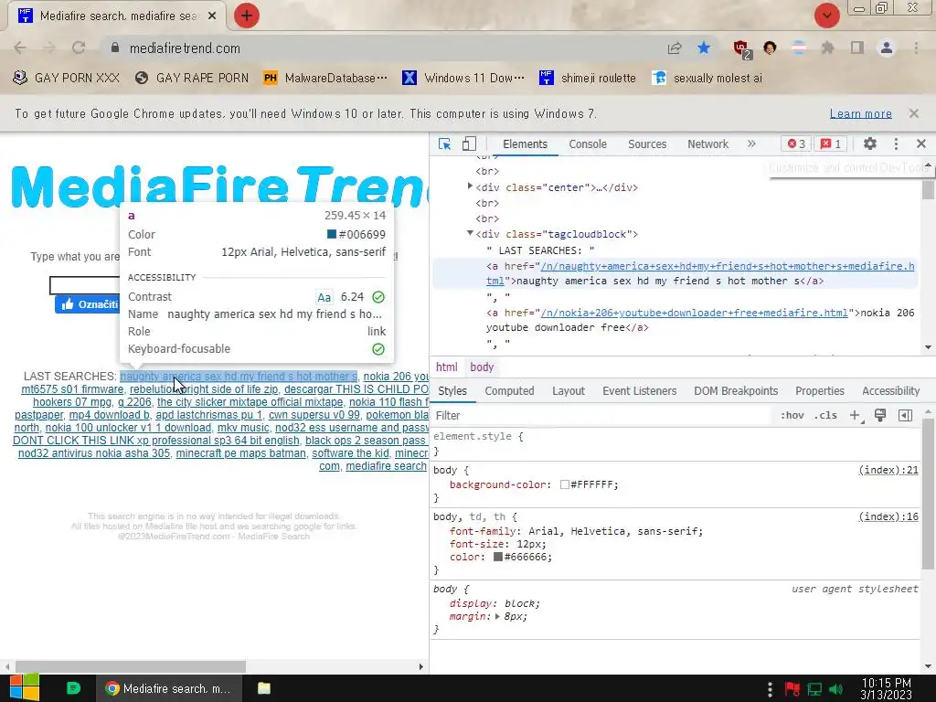The height and width of the screenshot is (702, 936).
Task: View site information via the lock icon
Action: coord(115,48)
